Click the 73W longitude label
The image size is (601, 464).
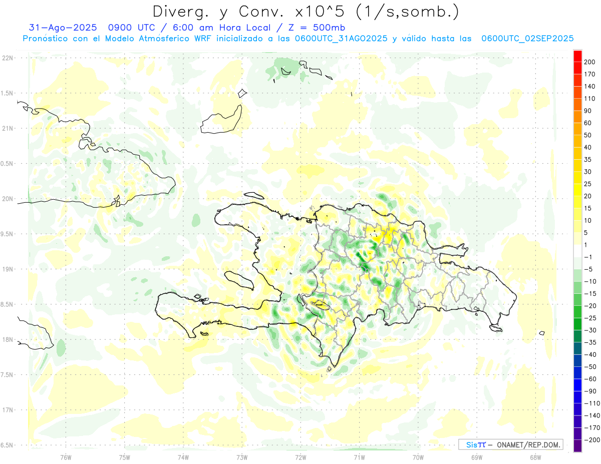pos(242,457)
